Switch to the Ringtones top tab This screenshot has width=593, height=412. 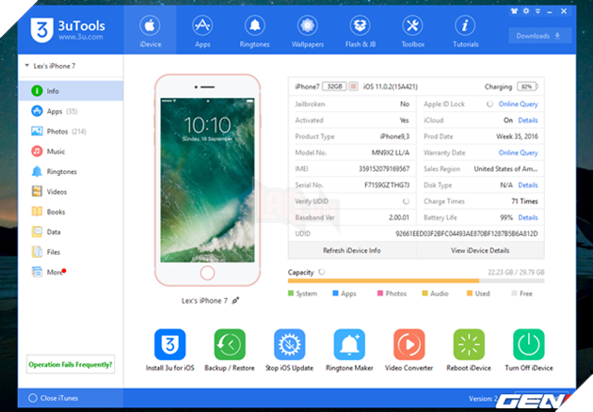pos(254,32)
